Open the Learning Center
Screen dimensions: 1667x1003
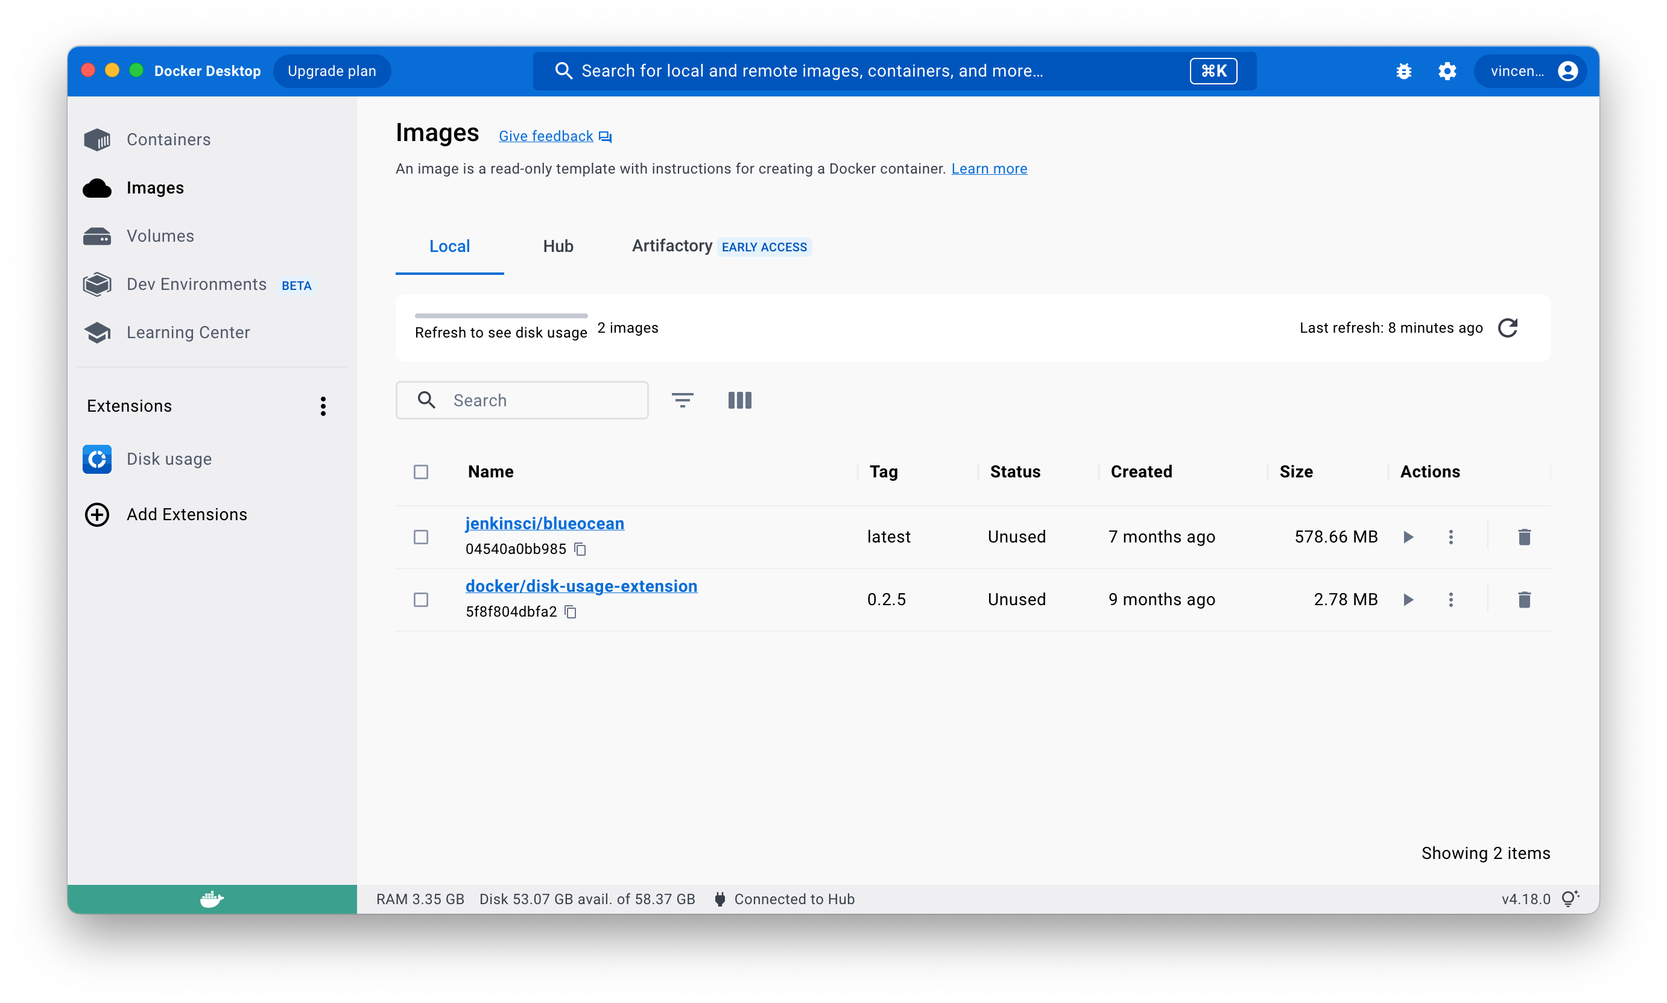[212, 332]
